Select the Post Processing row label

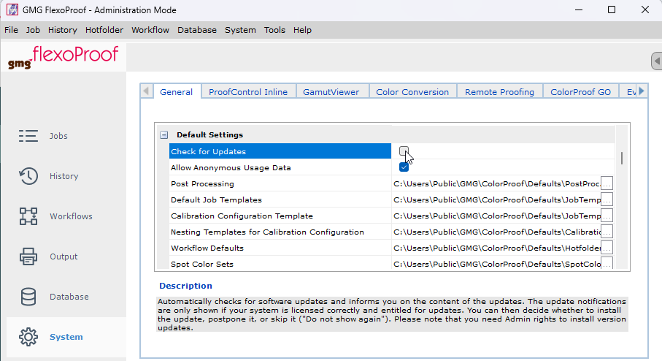click(x=202, y=183)
